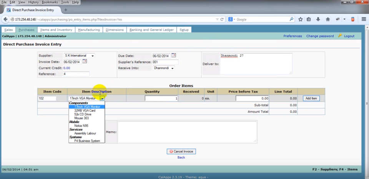Switch to Manufacturing tab
Screen dimensions: 369x179
pos(89,30)
